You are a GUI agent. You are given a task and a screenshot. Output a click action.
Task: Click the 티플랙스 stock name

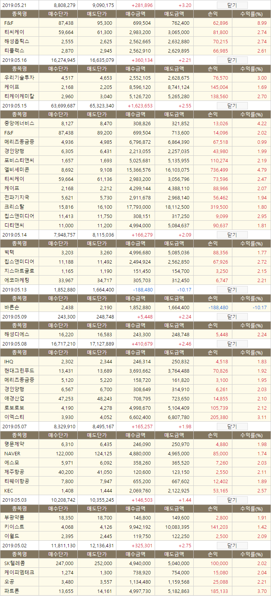coord(14,51)
